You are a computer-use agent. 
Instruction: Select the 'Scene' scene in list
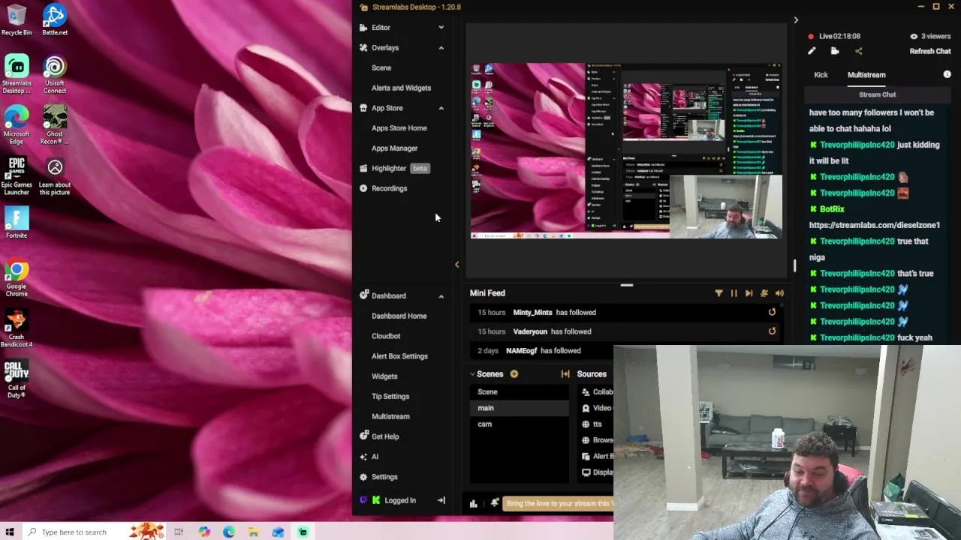coord(520,391)
